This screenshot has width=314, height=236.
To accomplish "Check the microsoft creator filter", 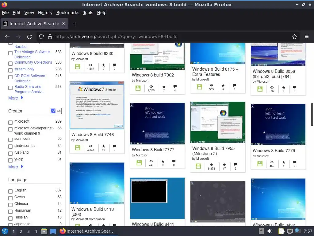I will [10, 123].
